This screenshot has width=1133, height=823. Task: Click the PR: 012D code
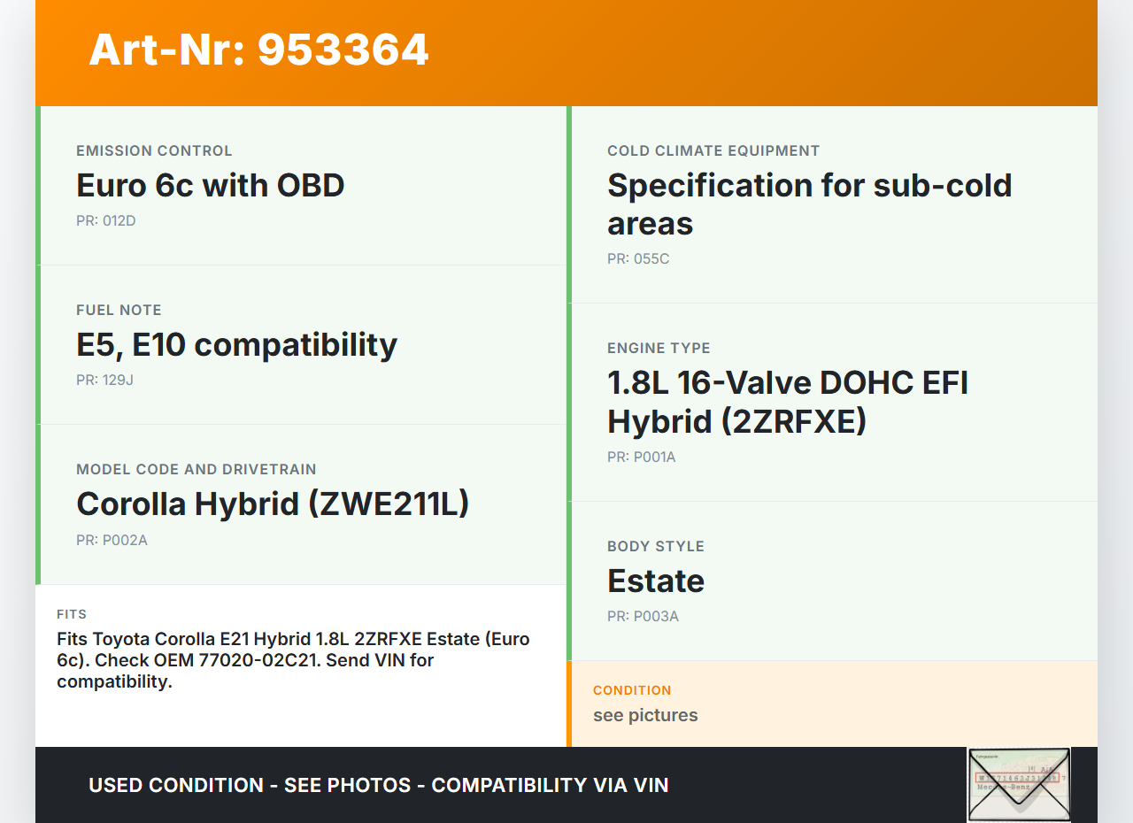[x=106, y=220]
